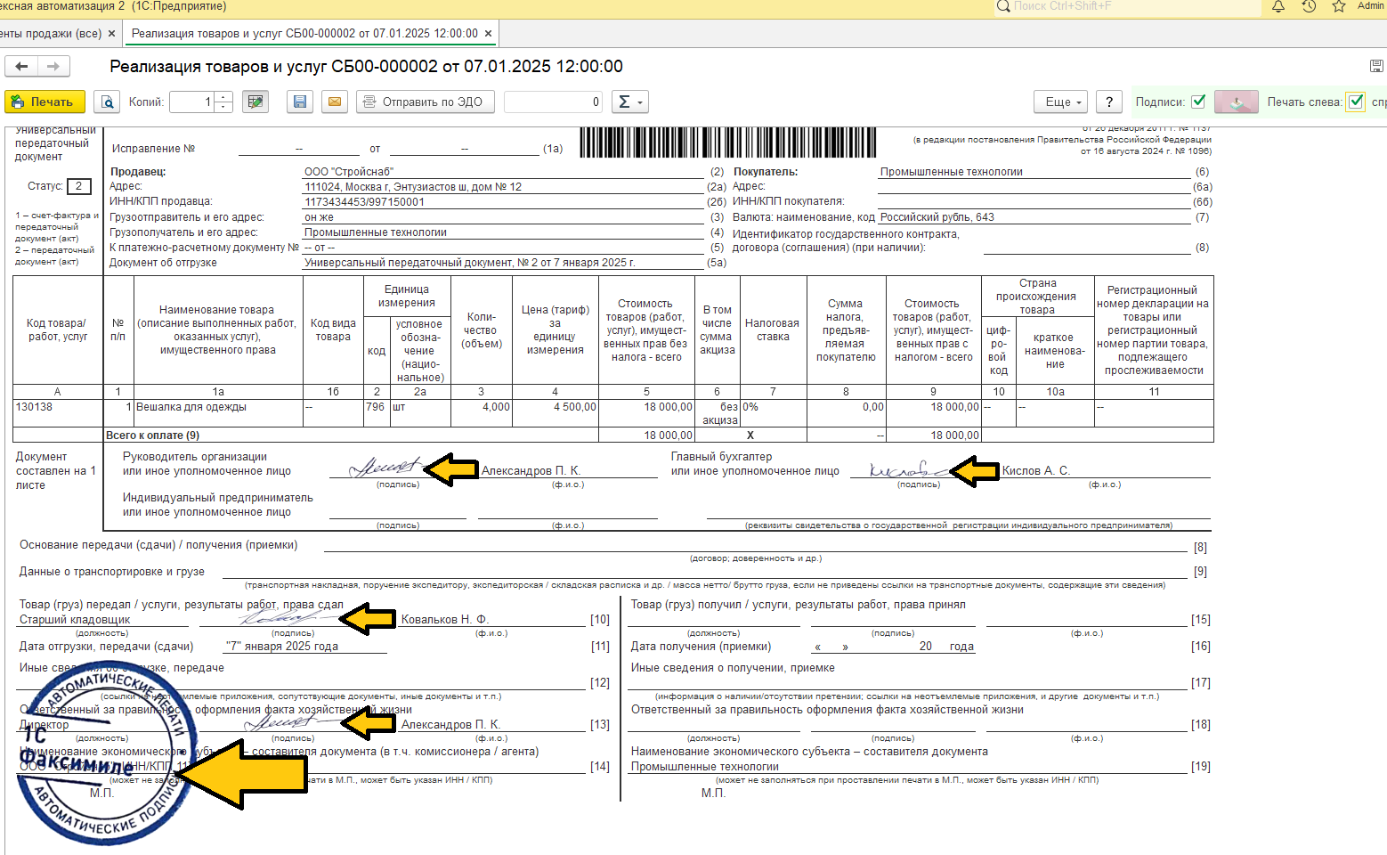Open the Sigma sum dropdown
The height and width of the screenshot is (855, 1387).
click(x=629, y=102)
